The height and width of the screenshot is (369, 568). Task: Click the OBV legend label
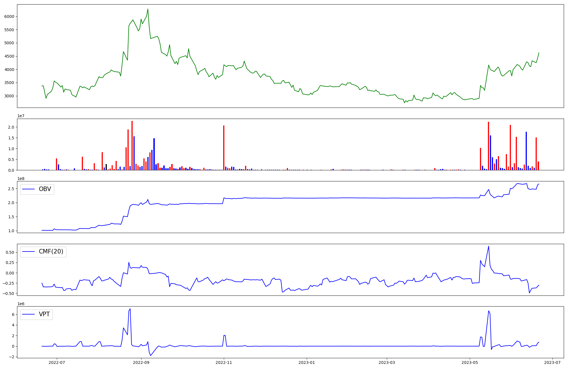[x=45, y=189]
